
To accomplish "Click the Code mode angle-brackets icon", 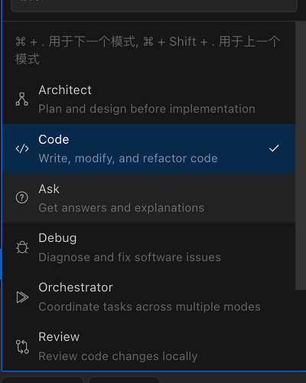I will [22, 149].
